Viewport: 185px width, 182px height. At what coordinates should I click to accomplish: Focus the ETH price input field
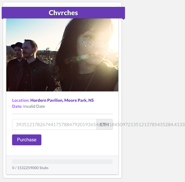click(x=54, y=124)
